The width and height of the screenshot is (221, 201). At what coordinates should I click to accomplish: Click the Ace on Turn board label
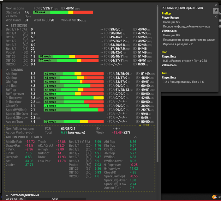(x=15, y=122)
